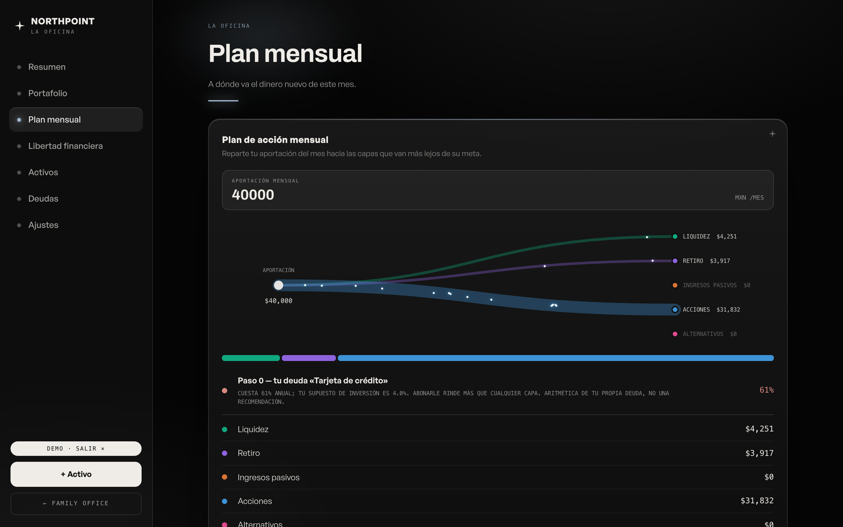The width and height of the screenshot is (843, 527).
Task: Click the 61% debt rate value
Action: [x=766, y=390]
